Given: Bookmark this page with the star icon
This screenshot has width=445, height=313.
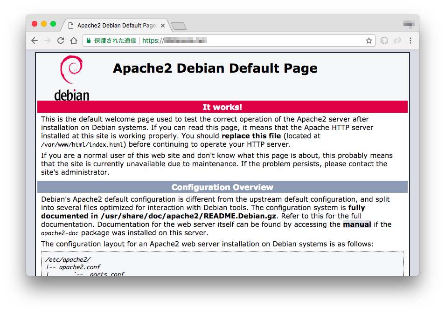Looking at the screenshot, I should [369, 41].
